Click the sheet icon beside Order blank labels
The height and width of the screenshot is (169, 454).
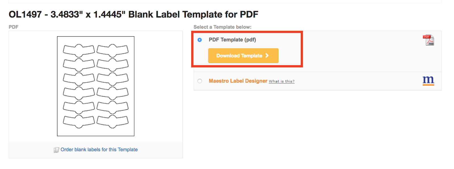tap(56, 150)
